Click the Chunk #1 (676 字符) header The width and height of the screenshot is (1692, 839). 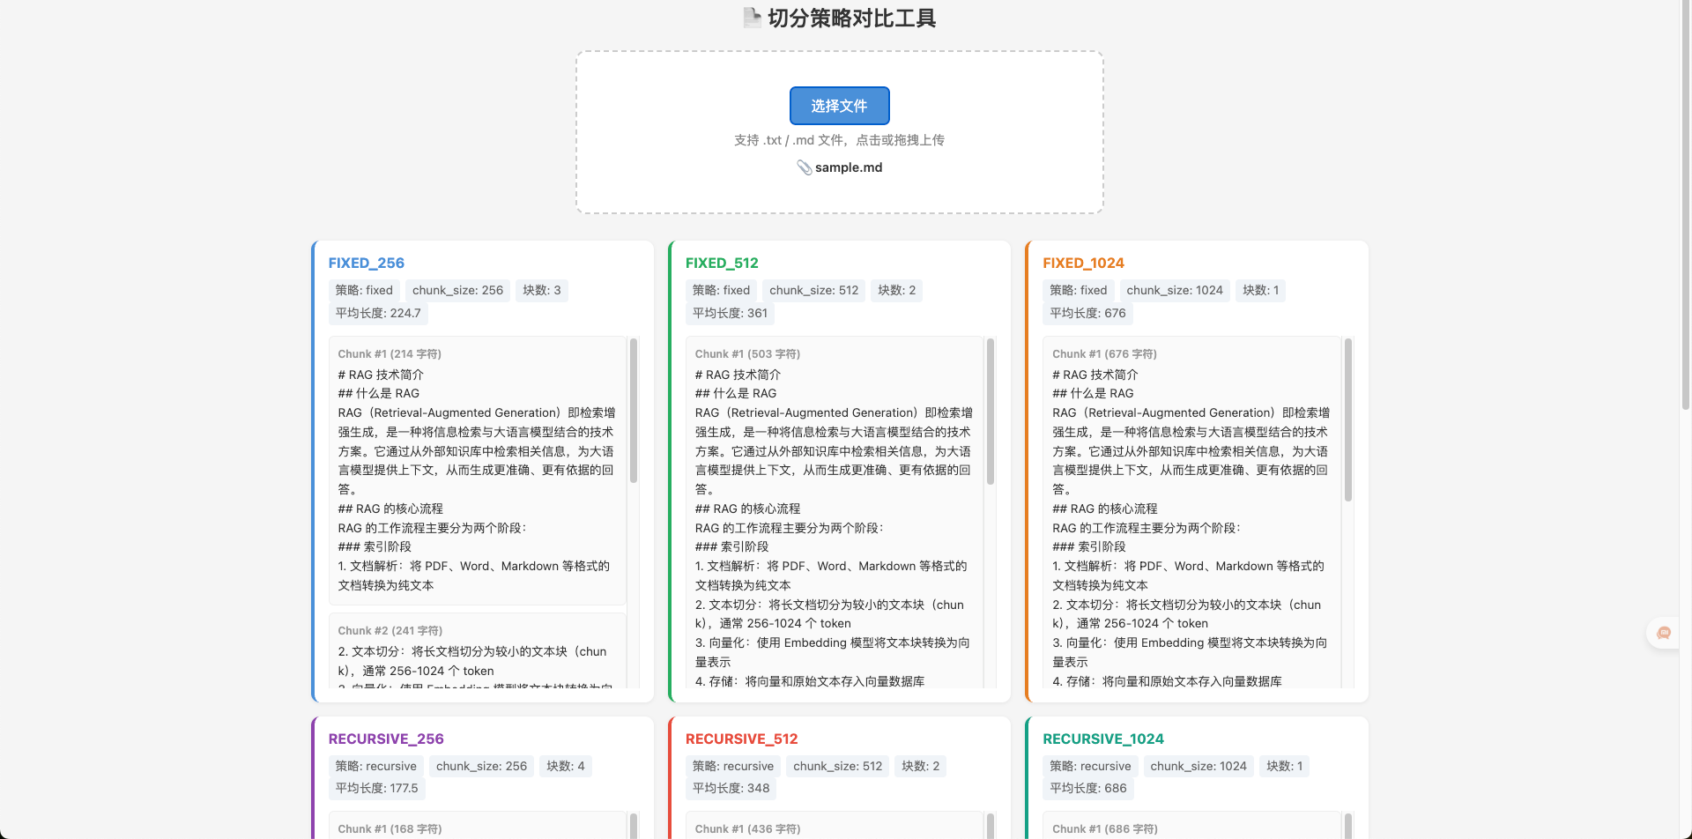pos(1104,353)
